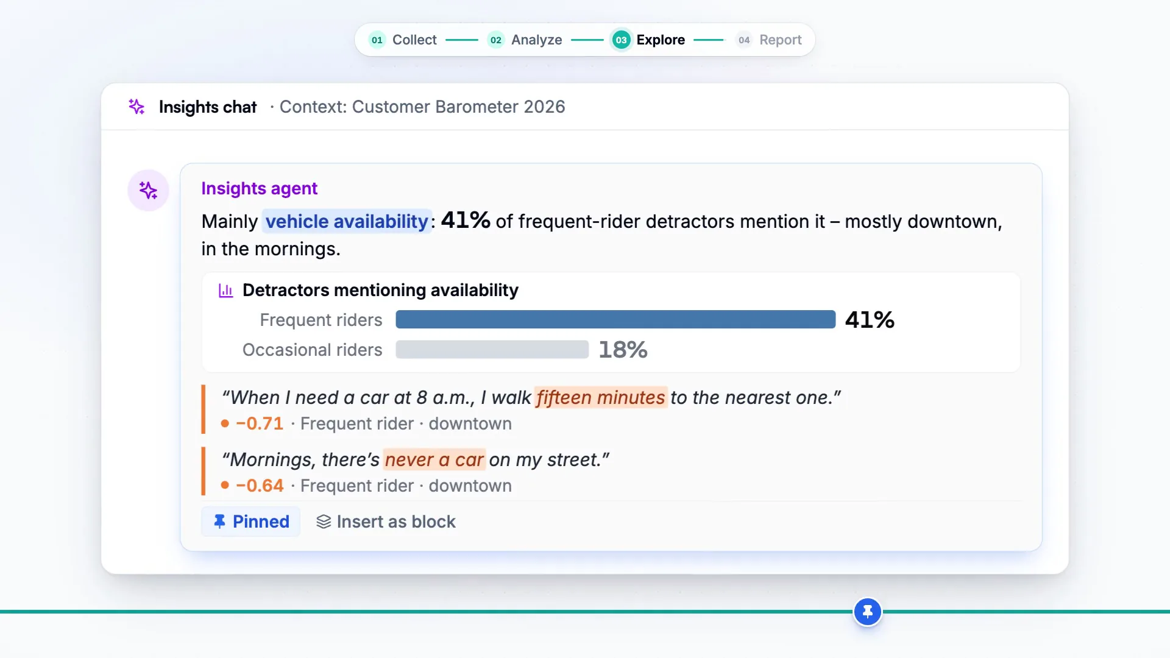This screenshot has height=658, width=1170.
Task: Click the Insights chat title
Action: [x=208, y=107]
